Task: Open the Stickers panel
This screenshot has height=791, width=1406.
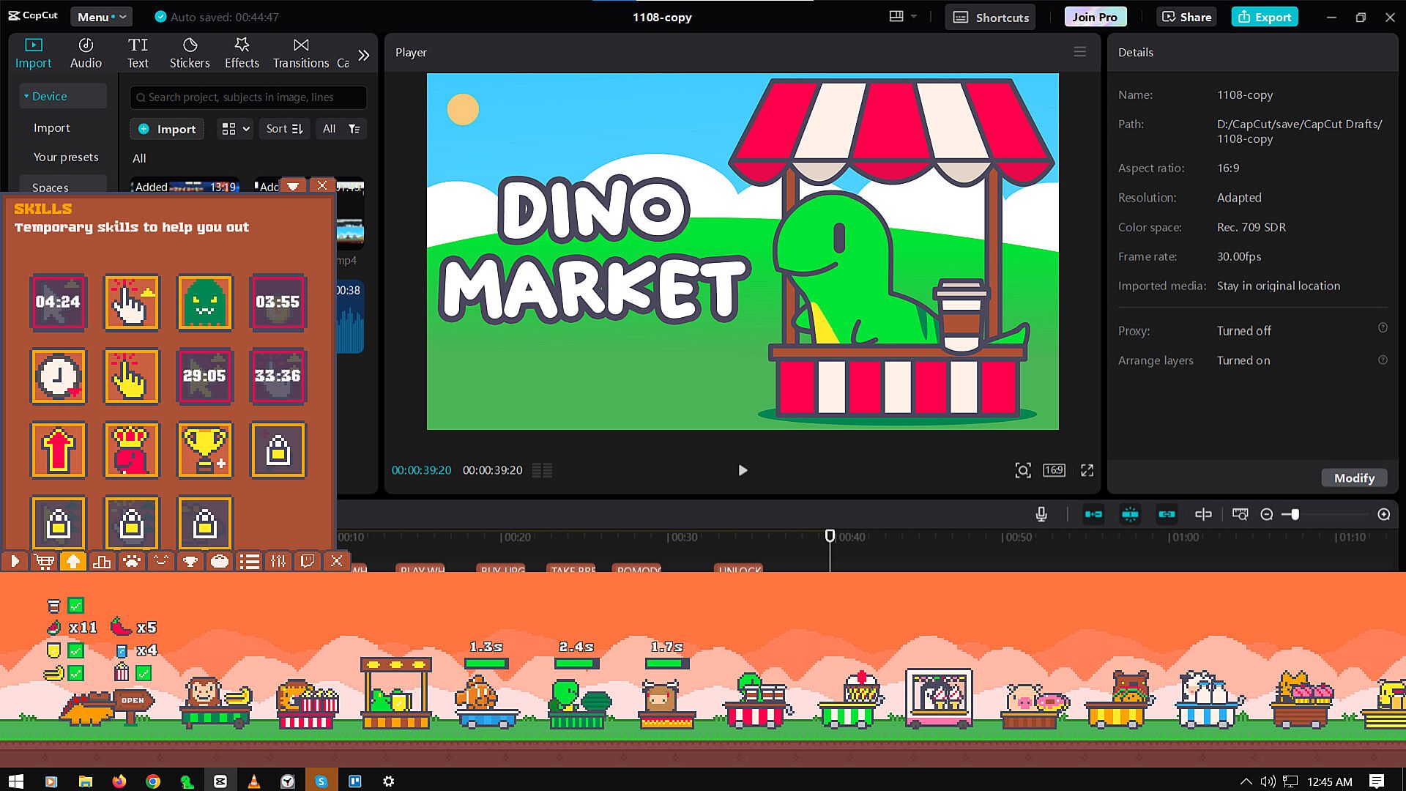Action: point(190,53)
